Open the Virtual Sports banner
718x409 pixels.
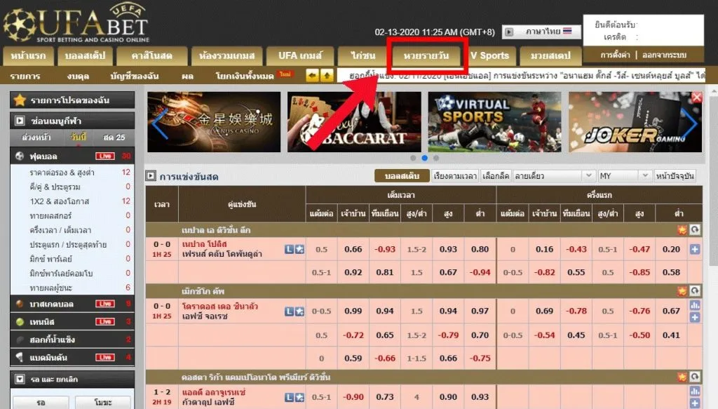[x=494, y=122]
